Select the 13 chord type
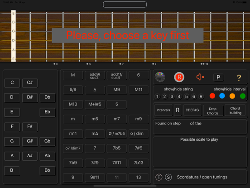The height and width of the screenshot is (188, 250). 139,178
